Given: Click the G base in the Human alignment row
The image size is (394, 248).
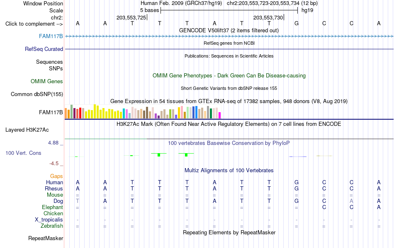Looking at the screenshot, I should [x=297, y=183].
